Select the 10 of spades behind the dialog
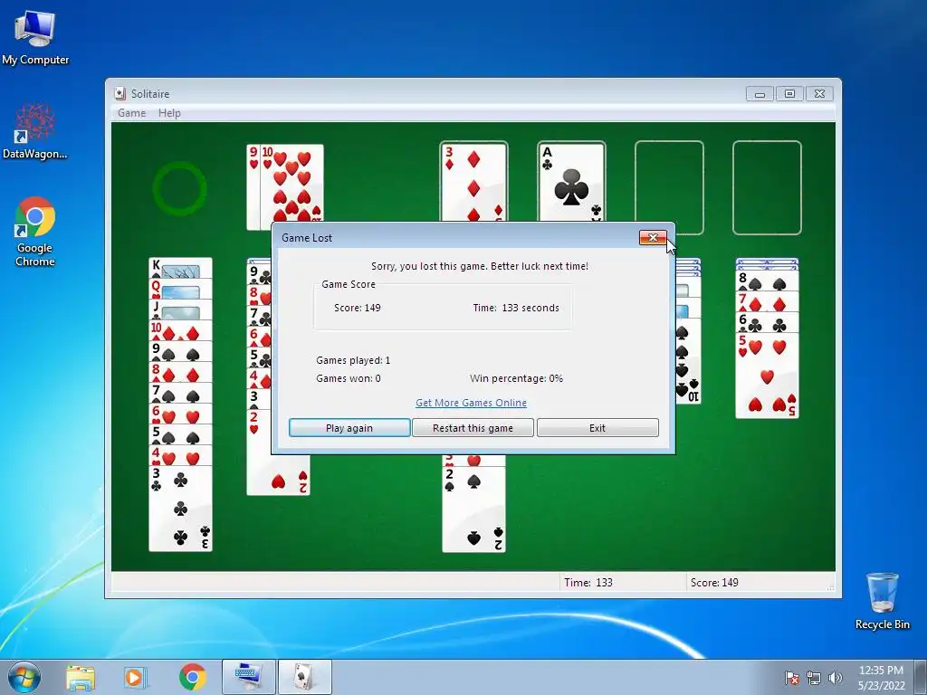 688,362
